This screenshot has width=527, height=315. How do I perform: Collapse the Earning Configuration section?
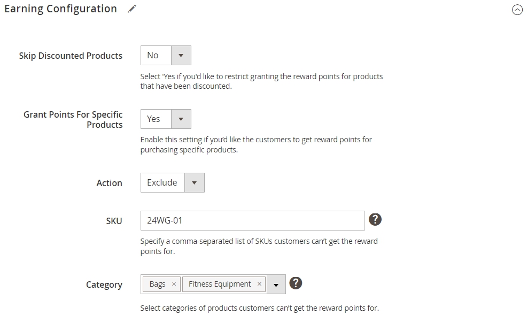[517, 10]
